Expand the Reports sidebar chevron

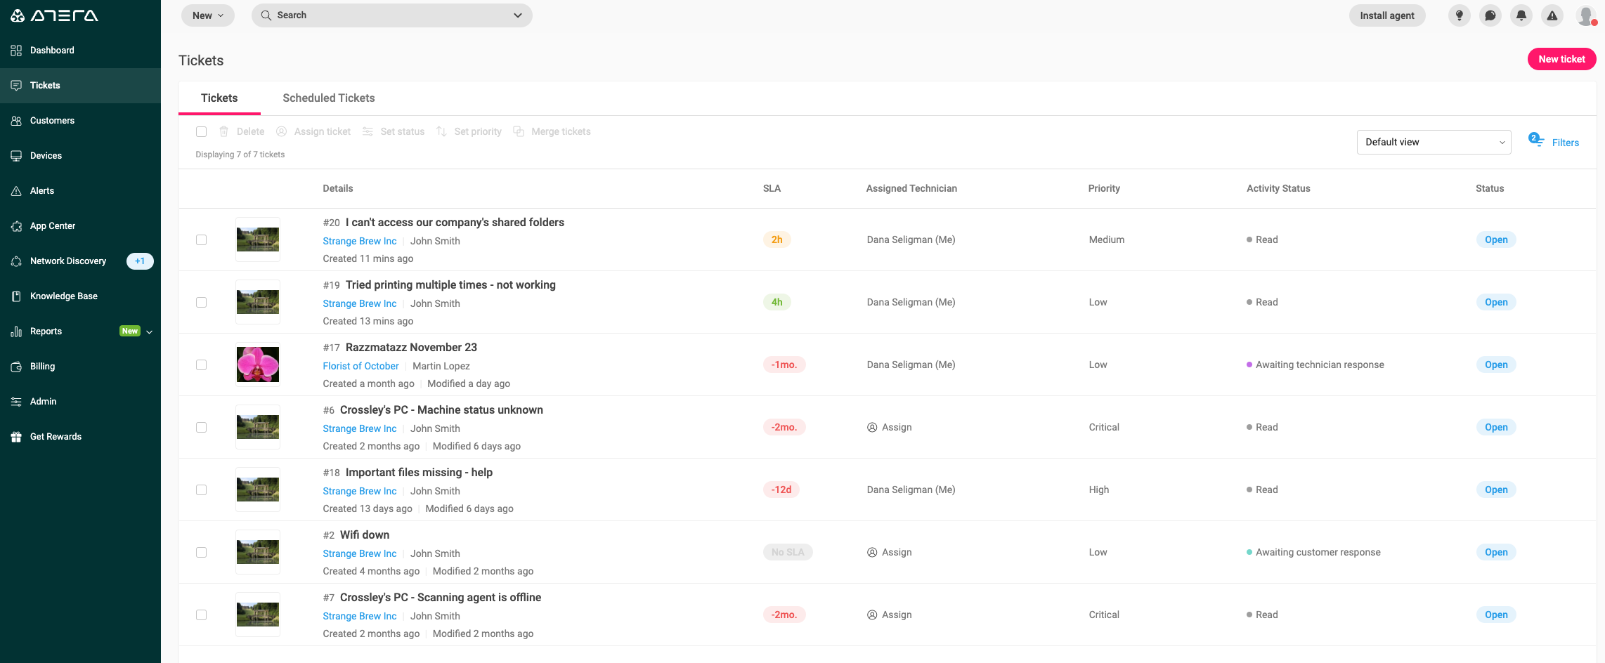click(x=149, y=331)
